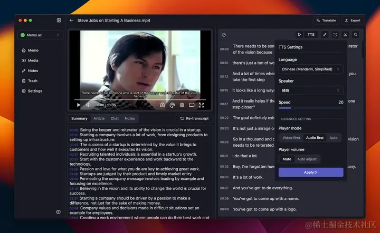Click the Export button
Viewport: 380px width, 233px height.
coord(353,21)
